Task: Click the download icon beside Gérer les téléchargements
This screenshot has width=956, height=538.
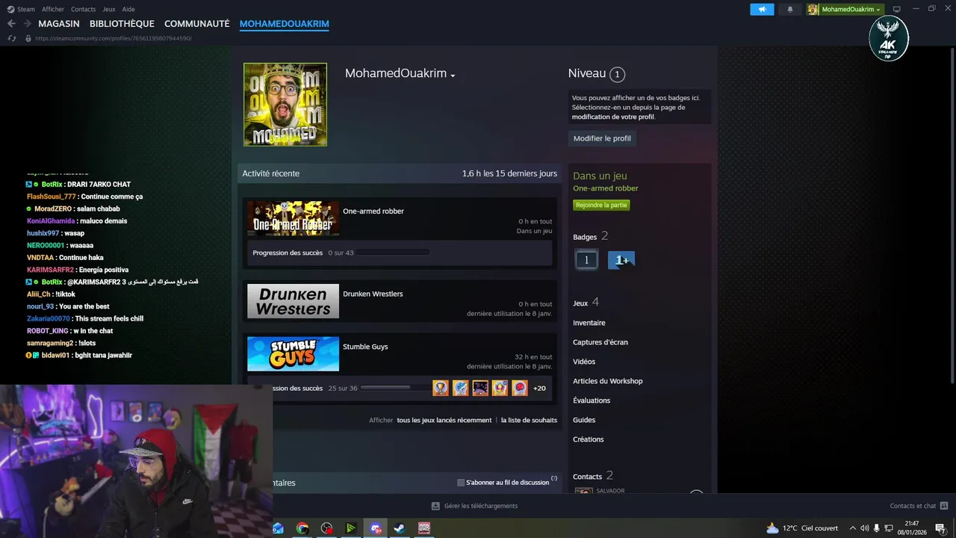Action: (435, 506)
